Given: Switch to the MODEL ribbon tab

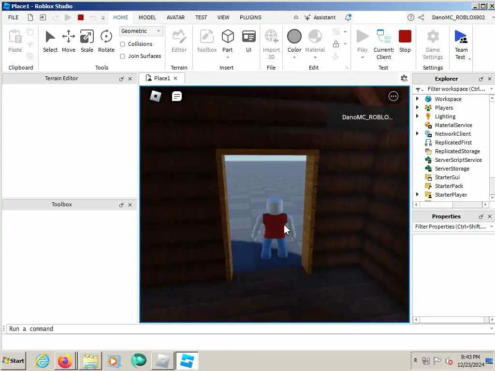Looking at the screenshot, I should (147, 17).
